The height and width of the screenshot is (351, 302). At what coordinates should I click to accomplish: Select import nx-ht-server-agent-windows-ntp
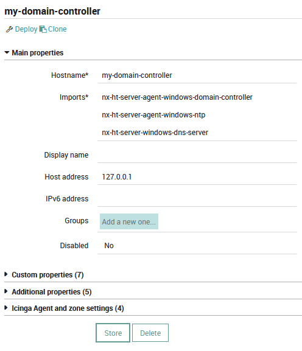(x=153, y=115)
